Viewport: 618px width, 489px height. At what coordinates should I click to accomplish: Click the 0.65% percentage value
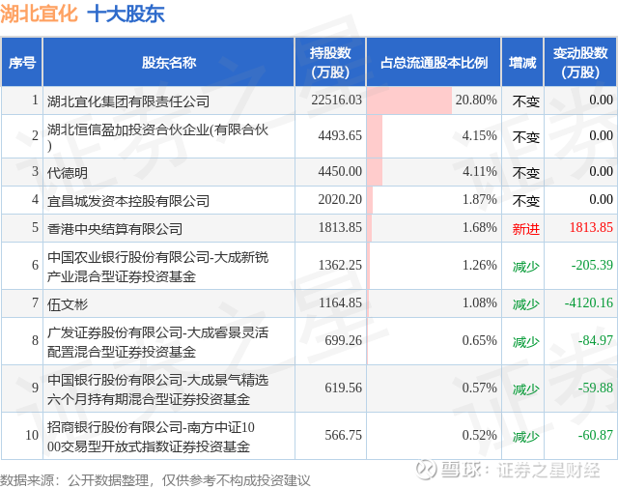click(479, 340)
